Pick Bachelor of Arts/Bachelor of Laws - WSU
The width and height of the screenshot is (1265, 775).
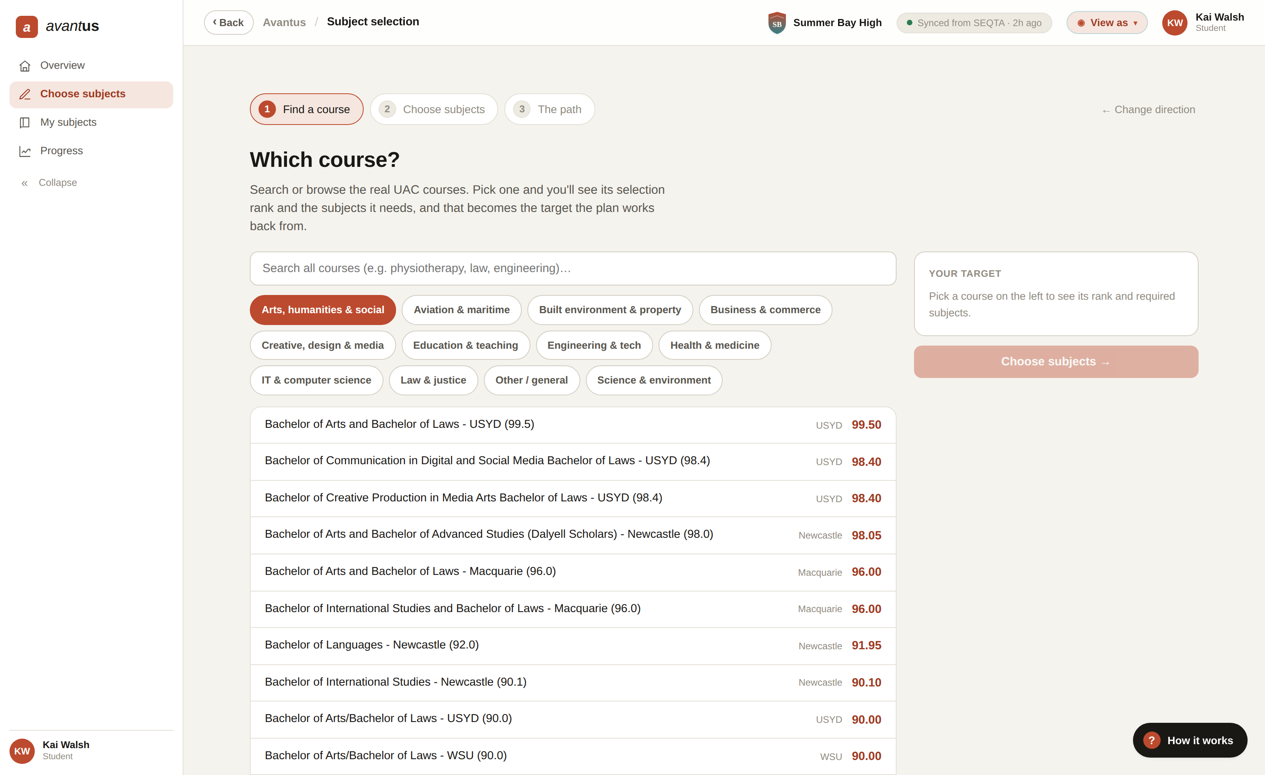click(x=572, y=756)
